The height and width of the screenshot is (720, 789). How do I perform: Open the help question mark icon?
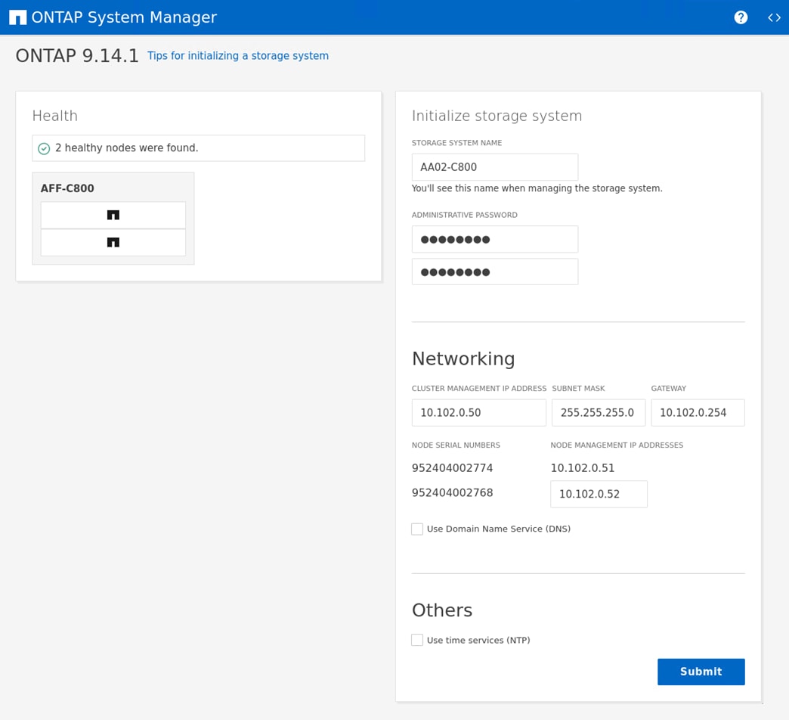[x=741, y=17]
